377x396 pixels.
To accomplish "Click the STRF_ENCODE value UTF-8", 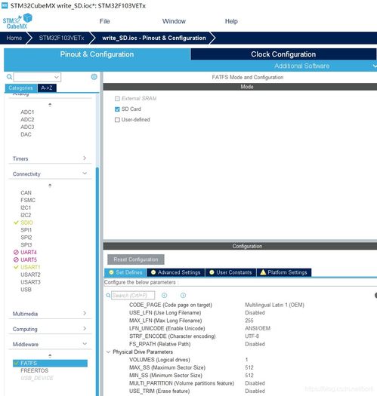I will click(x=252, y=336).
